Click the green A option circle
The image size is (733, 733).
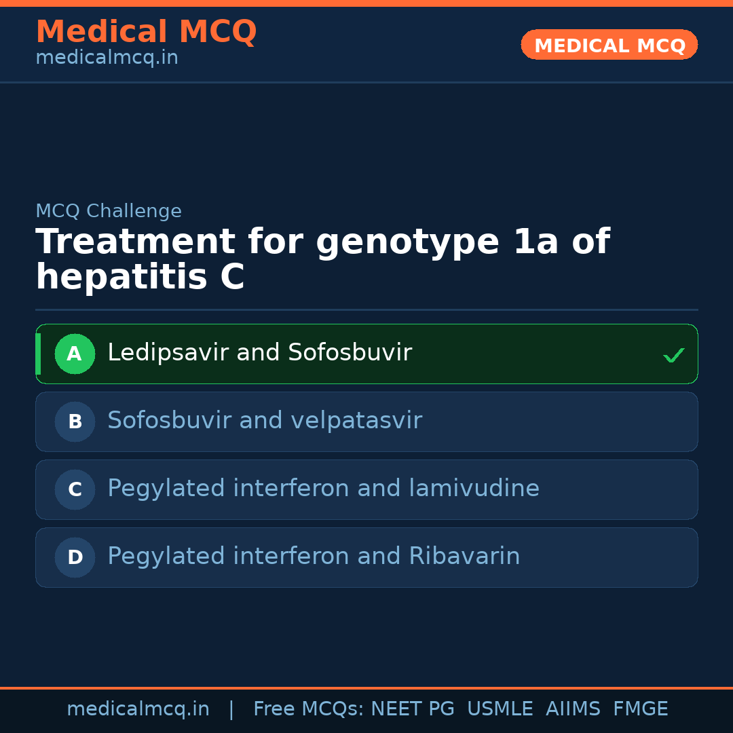[x=75, y=354]
